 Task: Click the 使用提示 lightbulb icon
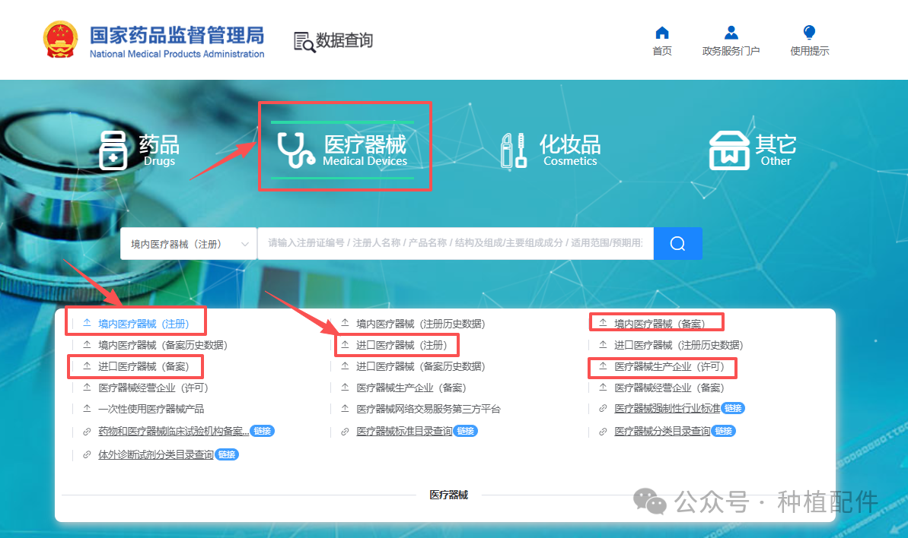tap(810, 33)
